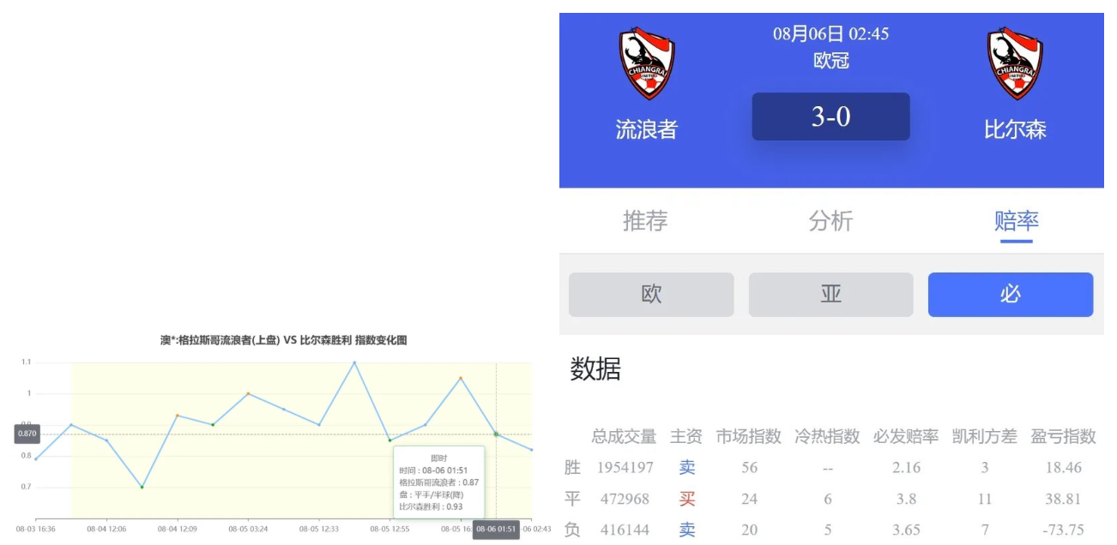The width and height of the screenshot is (1117, 545).
Task: Click the 卖 in the 胜 row
Action: pos(686,468)
